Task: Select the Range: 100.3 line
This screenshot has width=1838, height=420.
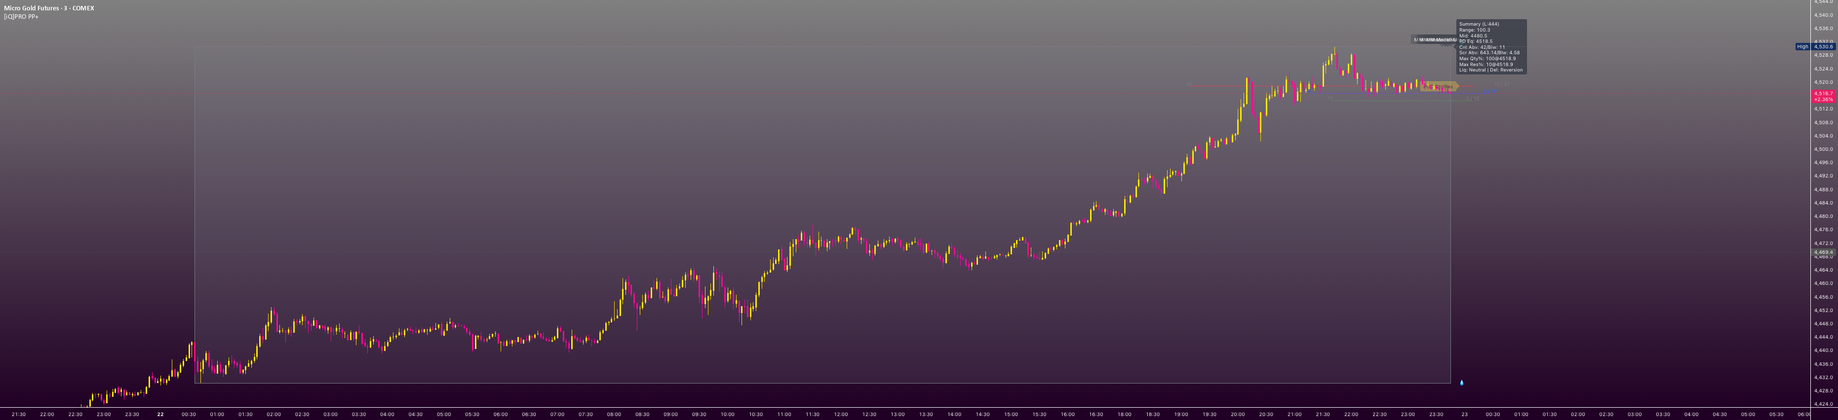Action: click(x=1475, y=30)
